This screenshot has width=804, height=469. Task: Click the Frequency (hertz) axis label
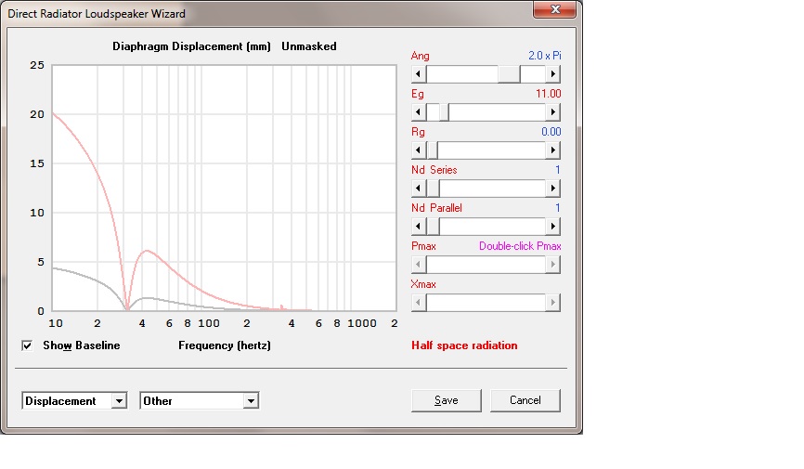point(225,345)
